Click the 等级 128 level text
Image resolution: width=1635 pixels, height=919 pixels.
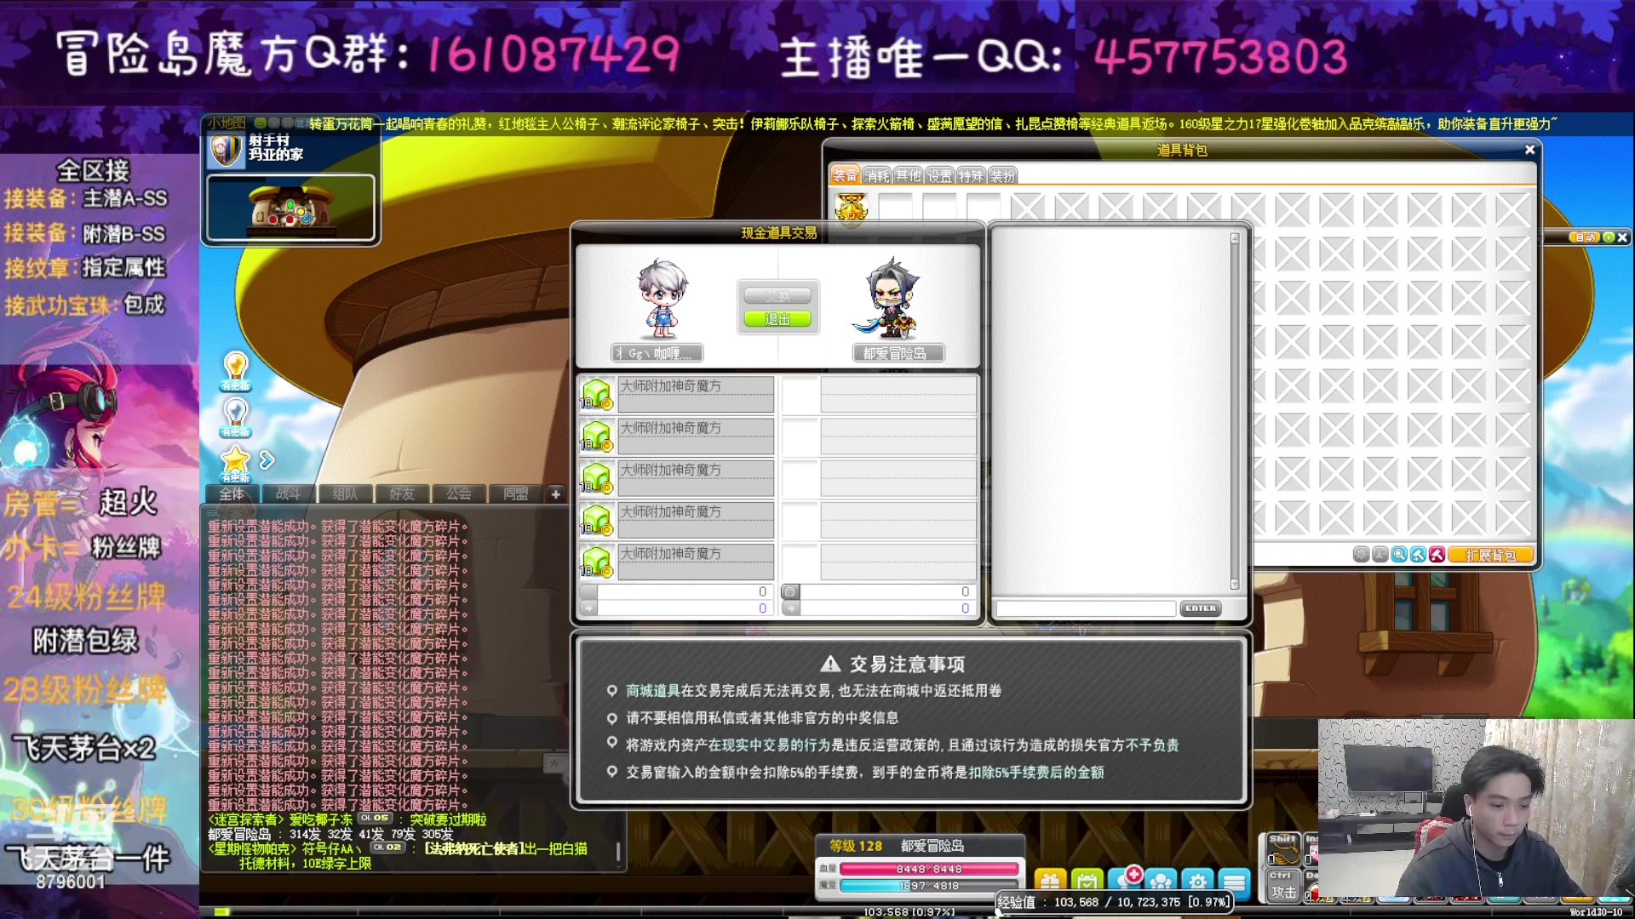click(856, 846)
